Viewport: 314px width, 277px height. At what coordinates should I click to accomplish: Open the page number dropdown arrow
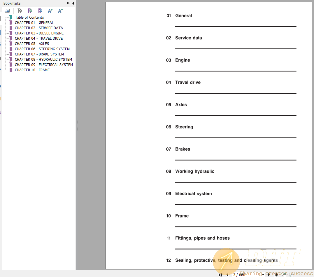(263, 275)
